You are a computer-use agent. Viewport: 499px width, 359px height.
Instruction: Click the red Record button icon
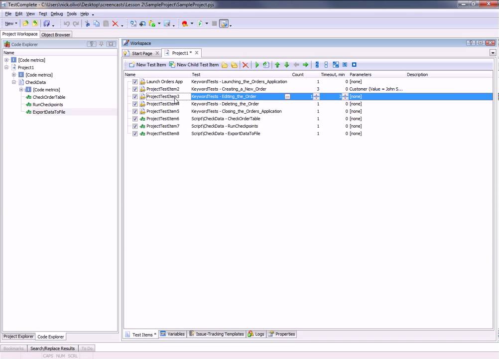click(185, 23)
